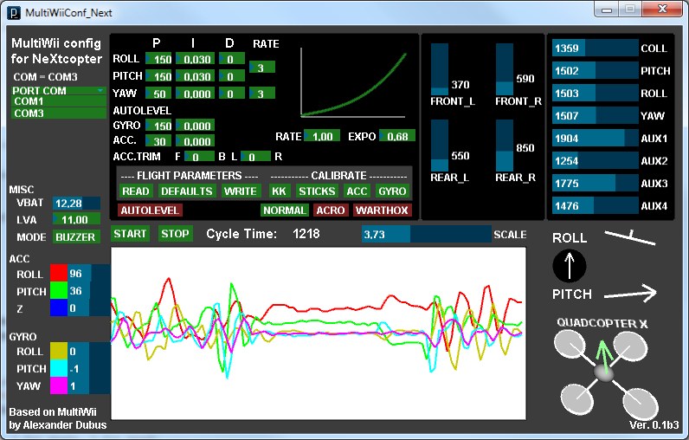Click the ACC.TRIM front/back value field
This screenshot has width=689, height=440.
click(x=199, y=157)
